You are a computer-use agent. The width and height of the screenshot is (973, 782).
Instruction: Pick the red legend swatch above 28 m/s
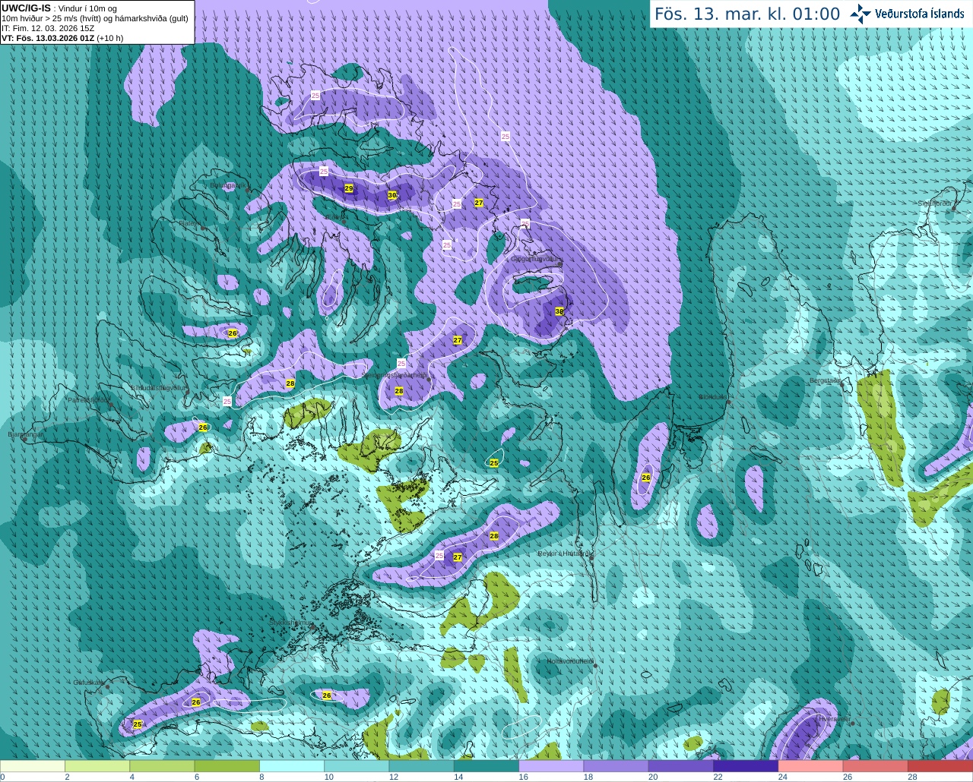940,766
